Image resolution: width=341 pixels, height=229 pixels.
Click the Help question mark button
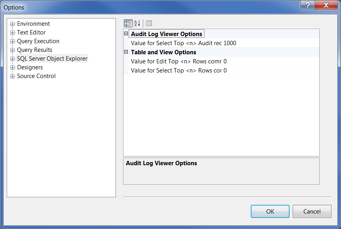point(307,5)
